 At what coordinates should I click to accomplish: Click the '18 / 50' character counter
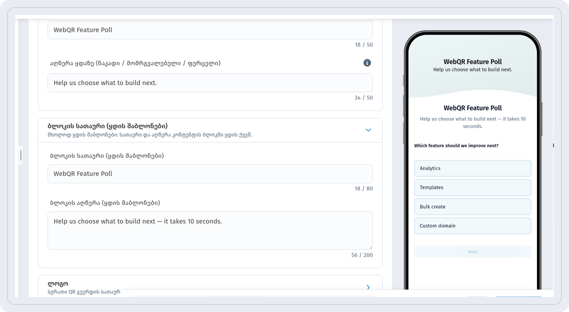pos(364,45)
